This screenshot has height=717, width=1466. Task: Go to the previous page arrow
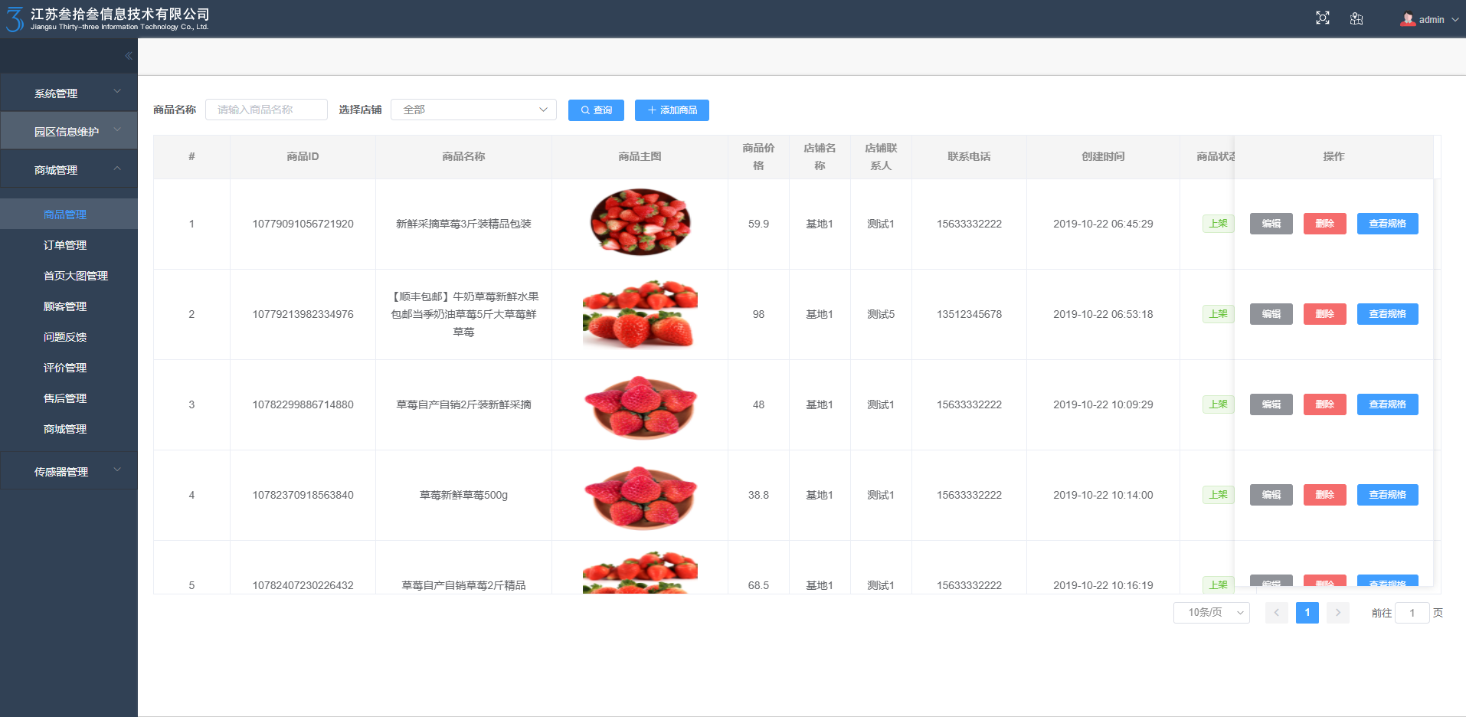[x=1276, y=613]
